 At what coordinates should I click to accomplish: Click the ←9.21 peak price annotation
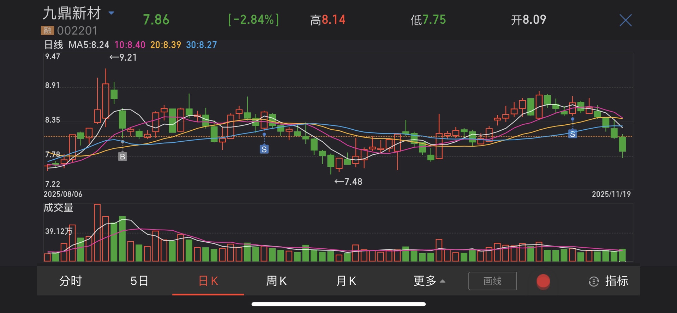coord(123,57)
